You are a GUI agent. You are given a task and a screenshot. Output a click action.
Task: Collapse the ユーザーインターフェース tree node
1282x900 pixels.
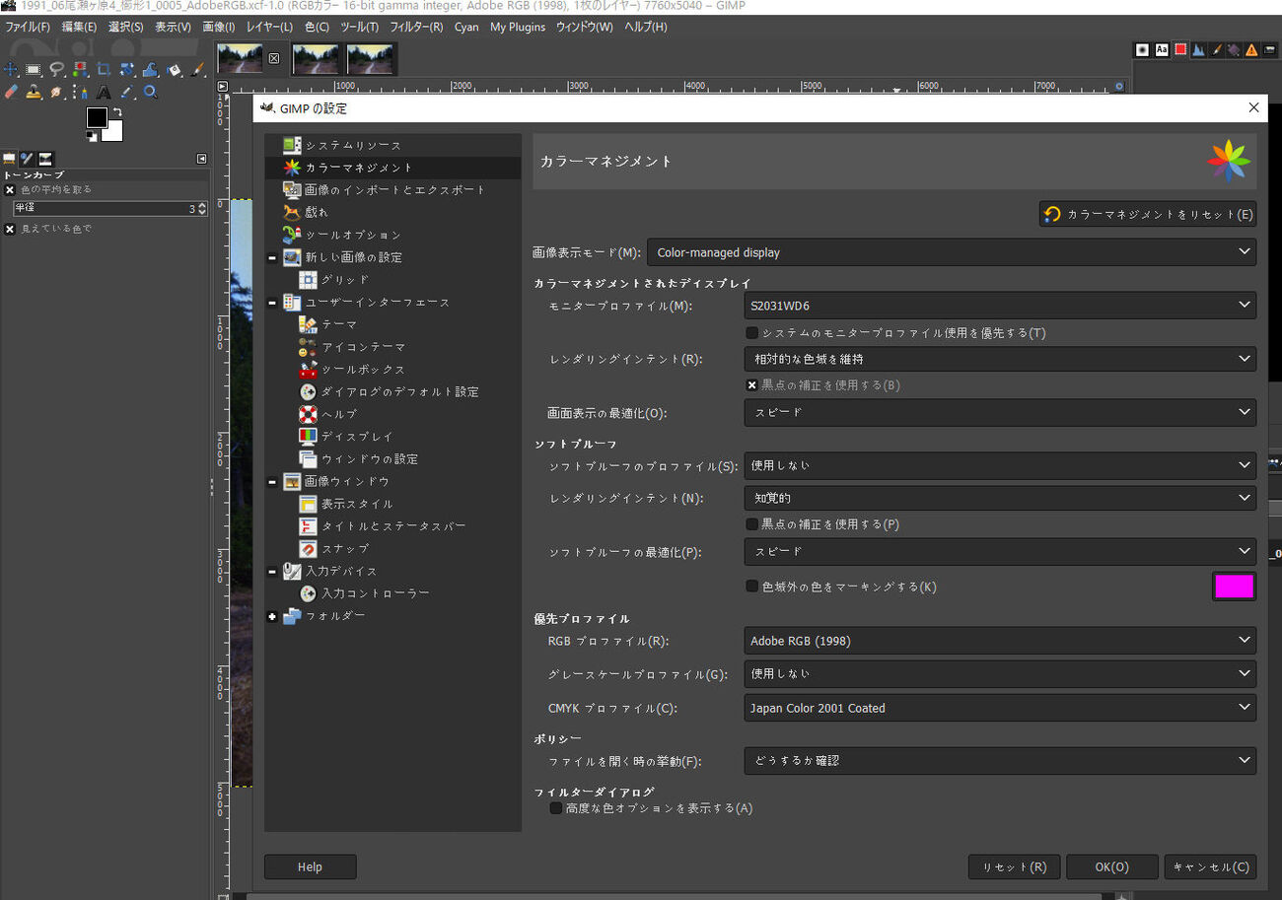[272, 302]
